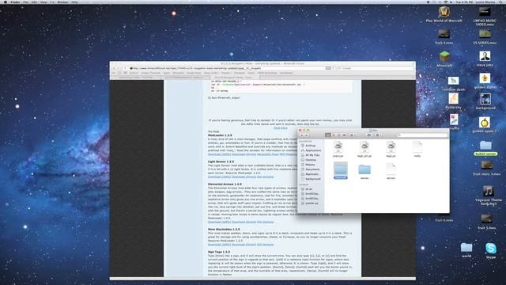This screenshot has width=506, height=285.
Task: Open the Play World of Warcraft desktop icon
Action: click(x=444, y=12)
